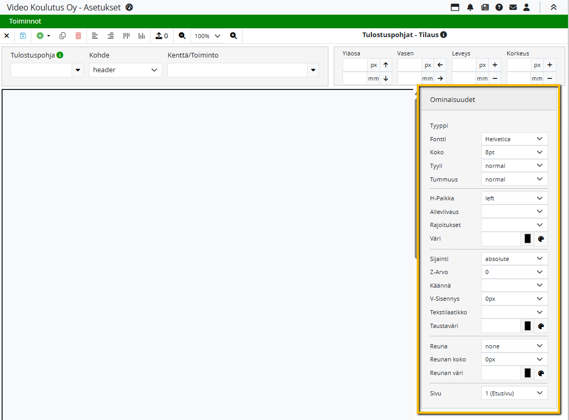Click the copy element icon

point(63,36)
